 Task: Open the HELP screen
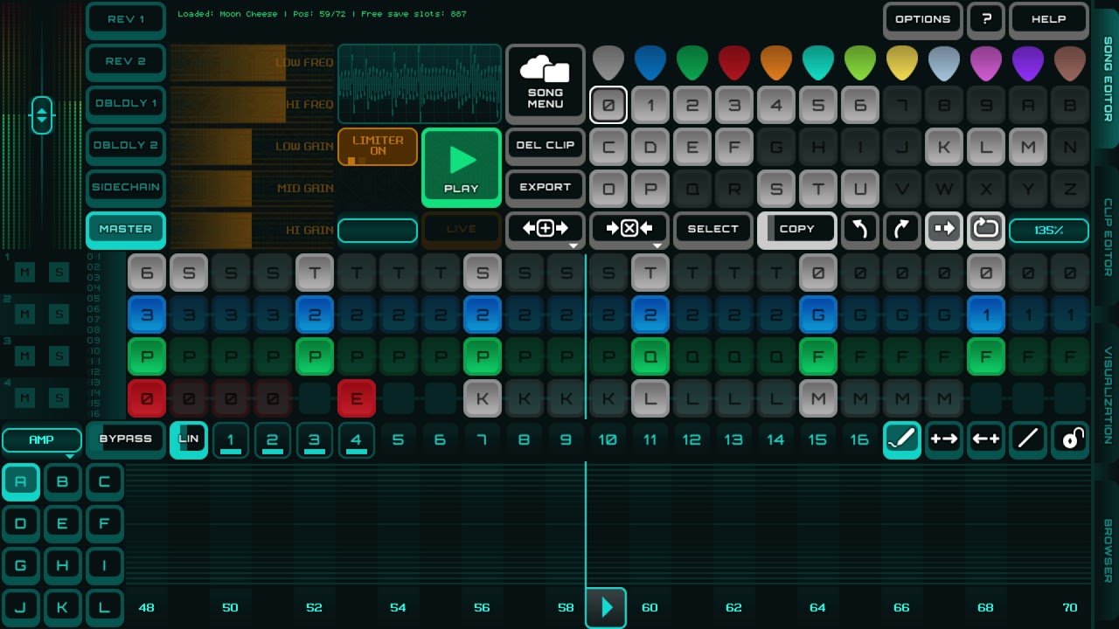coord(1048,19)
